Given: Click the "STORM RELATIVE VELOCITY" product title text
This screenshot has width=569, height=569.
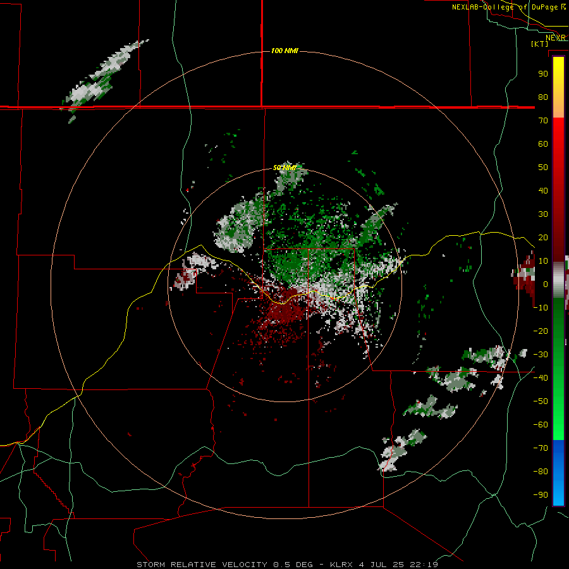Looking at the screenshot, I should pyautogui.click(x=202, y=565).
